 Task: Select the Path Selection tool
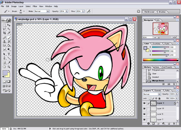pos(4,54)
